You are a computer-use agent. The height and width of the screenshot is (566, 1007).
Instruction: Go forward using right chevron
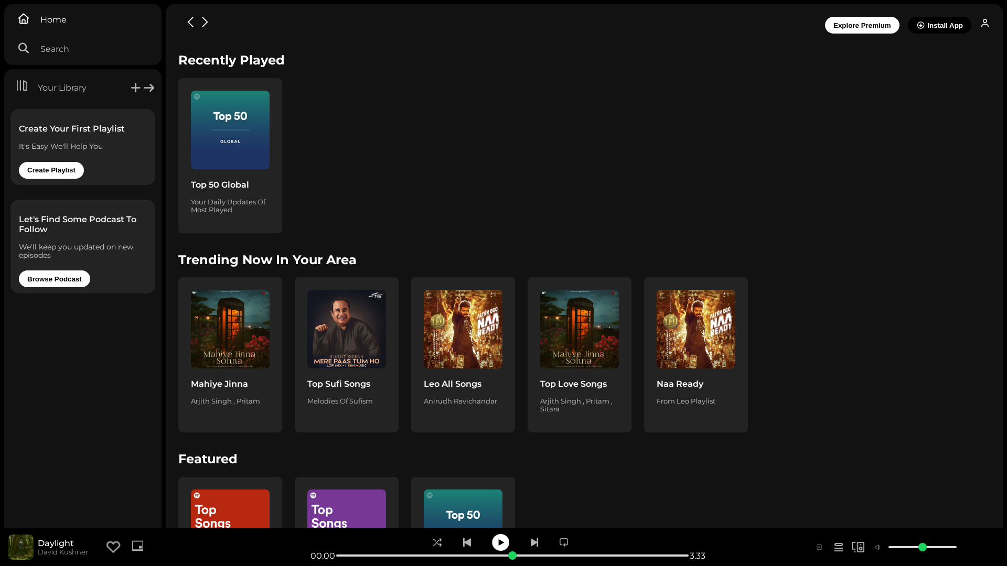(x=205, y=22)
